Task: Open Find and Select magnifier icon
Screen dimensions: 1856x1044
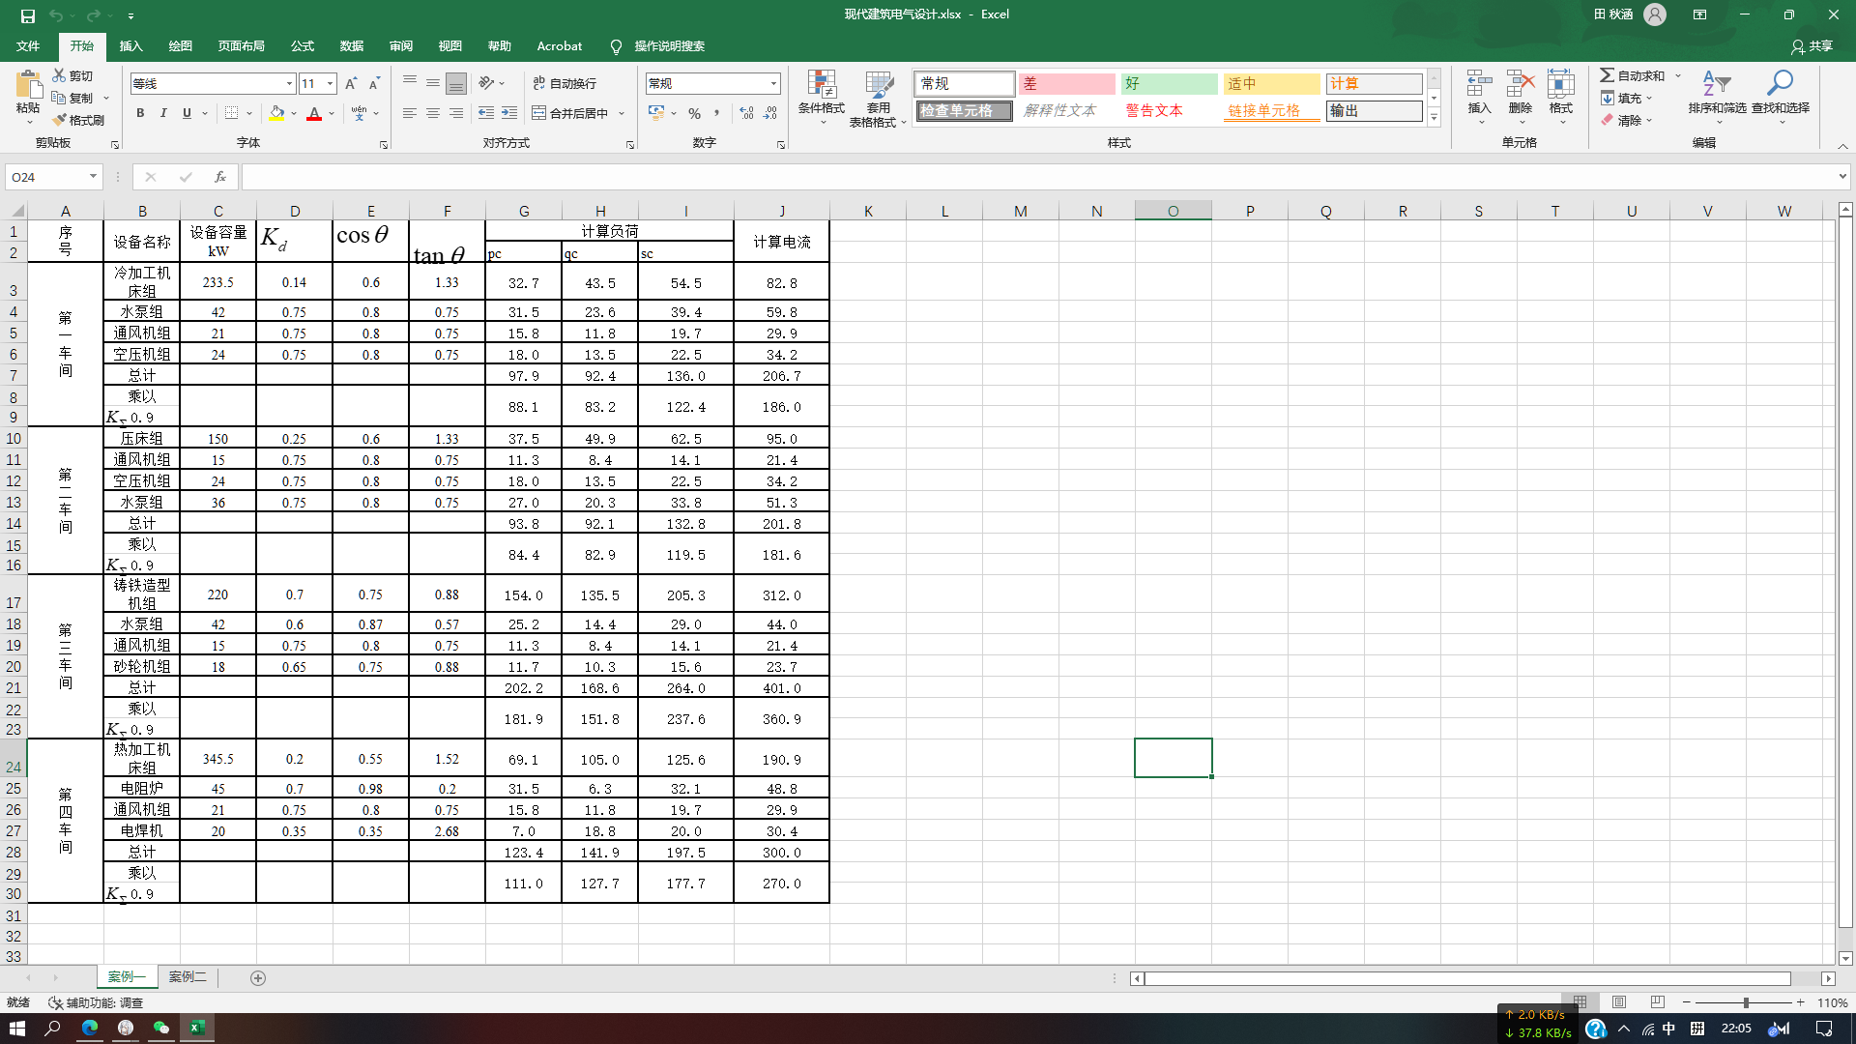Action: point(1780,85)
